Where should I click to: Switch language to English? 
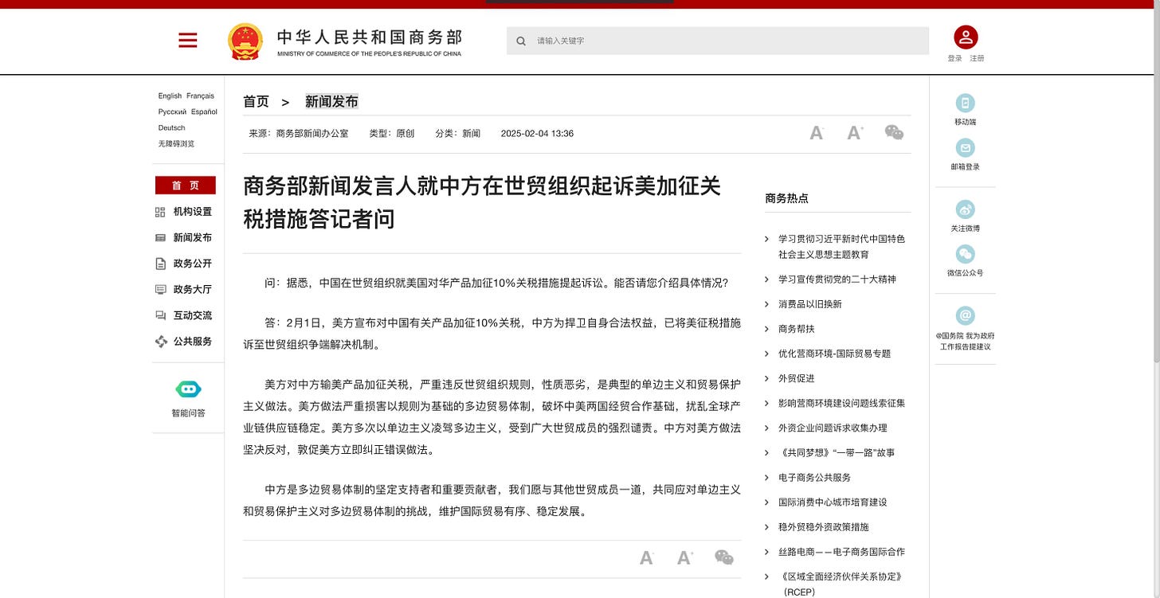(x=170, y=96)
